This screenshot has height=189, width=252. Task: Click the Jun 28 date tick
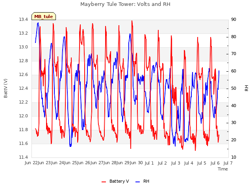point(110,163)
